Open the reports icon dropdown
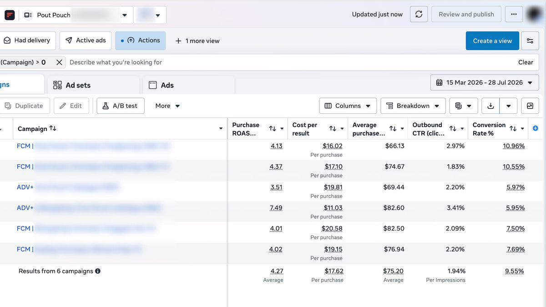Screen dimensions: 546x307 463,106
